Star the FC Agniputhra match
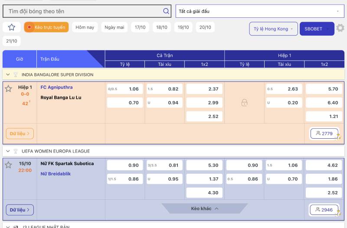347x228 pixels. tap(8, 89)
